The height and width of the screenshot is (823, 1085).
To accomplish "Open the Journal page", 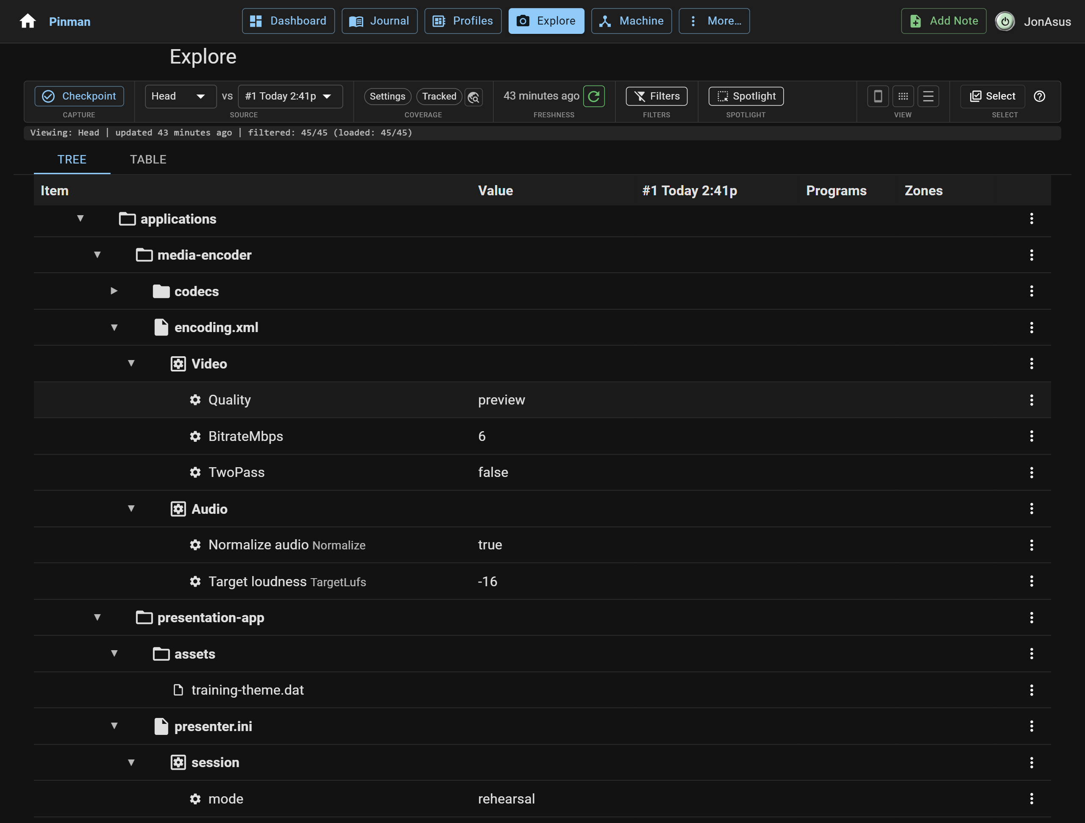I will [x=379, y=21].
